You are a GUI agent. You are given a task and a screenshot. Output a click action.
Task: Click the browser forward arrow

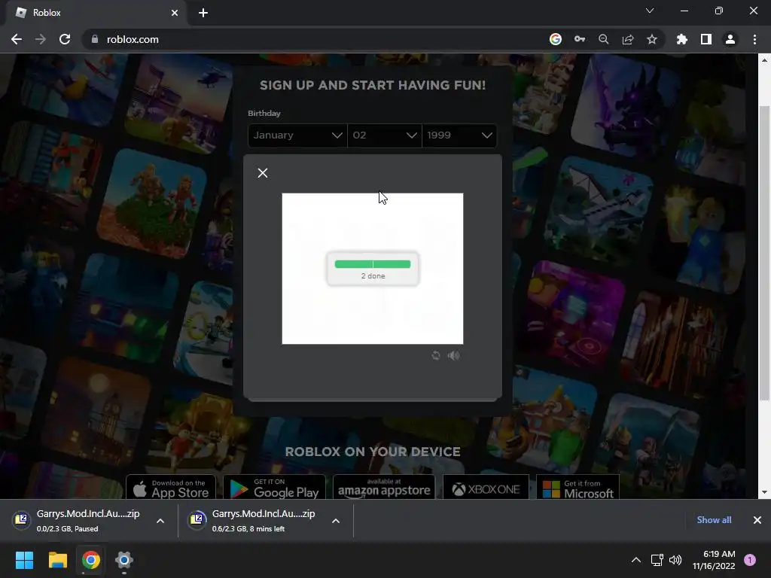[x=41, y=39]
